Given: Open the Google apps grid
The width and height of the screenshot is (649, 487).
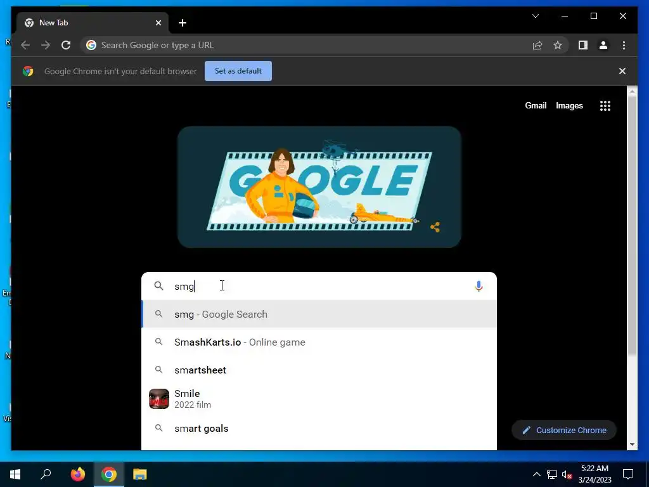Looking at the screenshot, I should pos(605,106).
